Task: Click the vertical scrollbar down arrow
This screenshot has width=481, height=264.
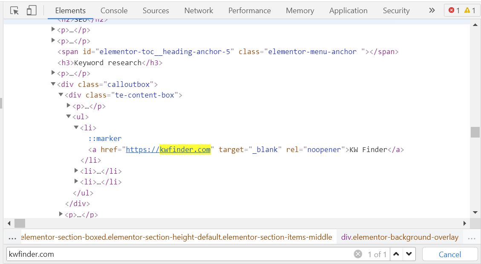Action: 475,212
